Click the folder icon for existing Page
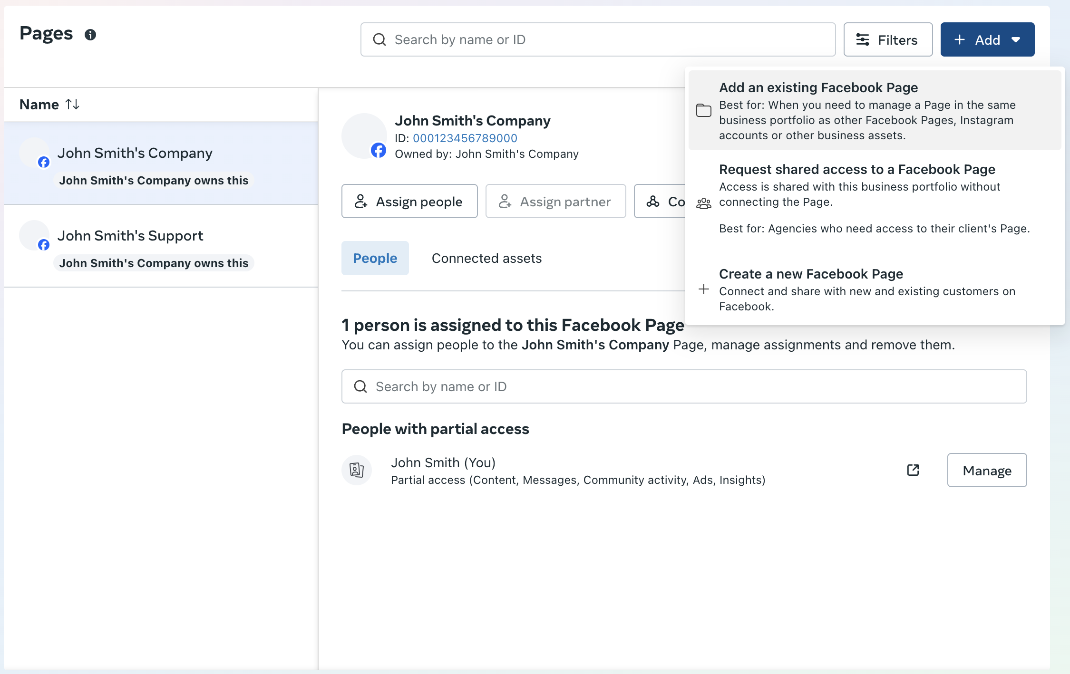Image resolution: width=1070 pixels, height=674 pixels. click(x=703, y=111)
